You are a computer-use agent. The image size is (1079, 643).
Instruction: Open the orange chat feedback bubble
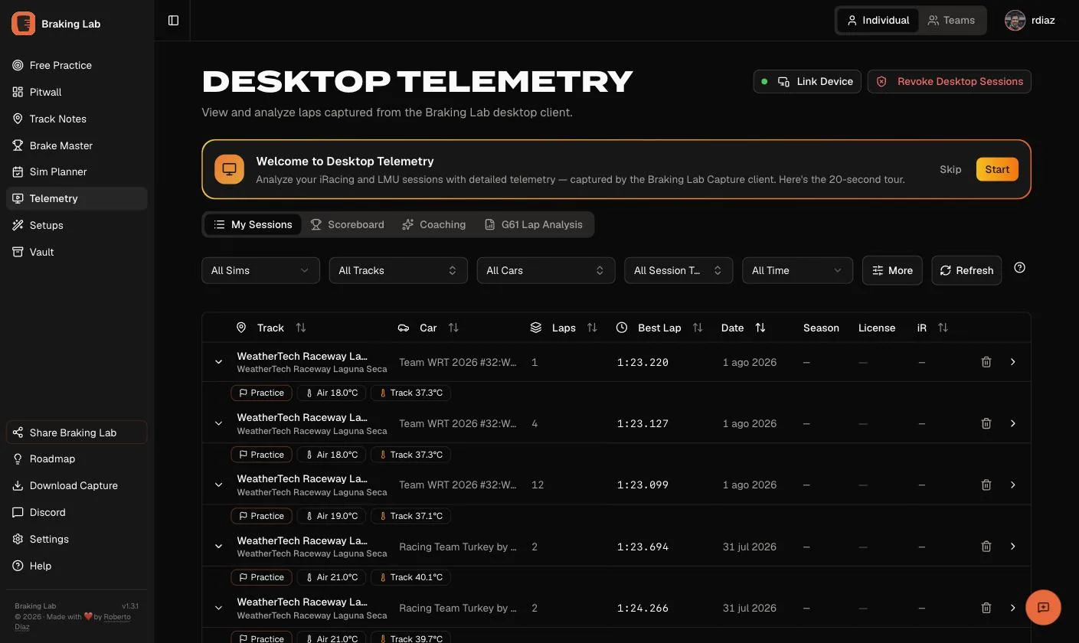pyautogui.click(x=1043, y=608)
